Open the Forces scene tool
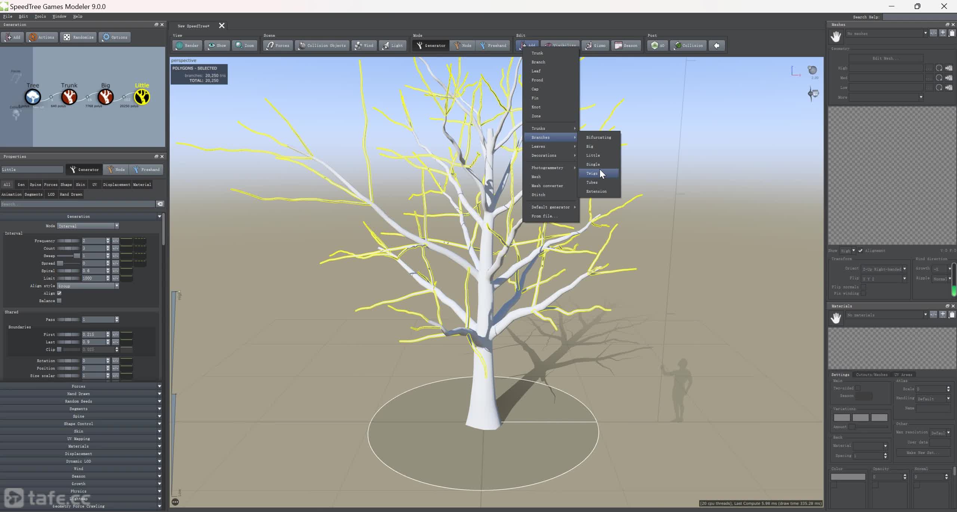Image resolution: width=957 pixels, height=512 pixels. 278,46
